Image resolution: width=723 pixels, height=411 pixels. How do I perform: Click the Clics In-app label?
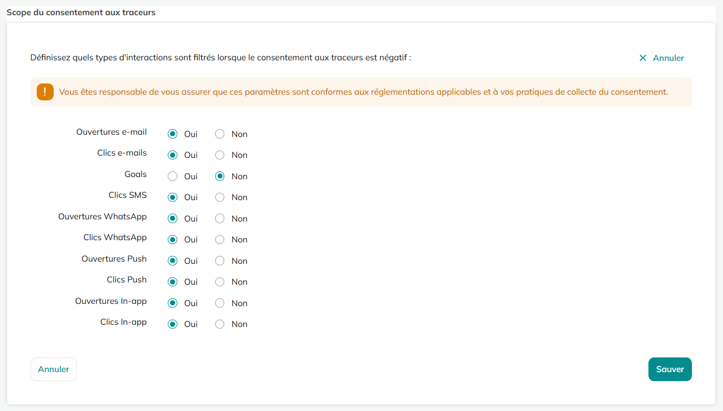[x=124, y=322]
